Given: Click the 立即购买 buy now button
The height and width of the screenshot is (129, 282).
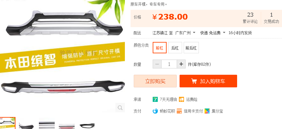Looking at the screenshot, I should (155, 81).
